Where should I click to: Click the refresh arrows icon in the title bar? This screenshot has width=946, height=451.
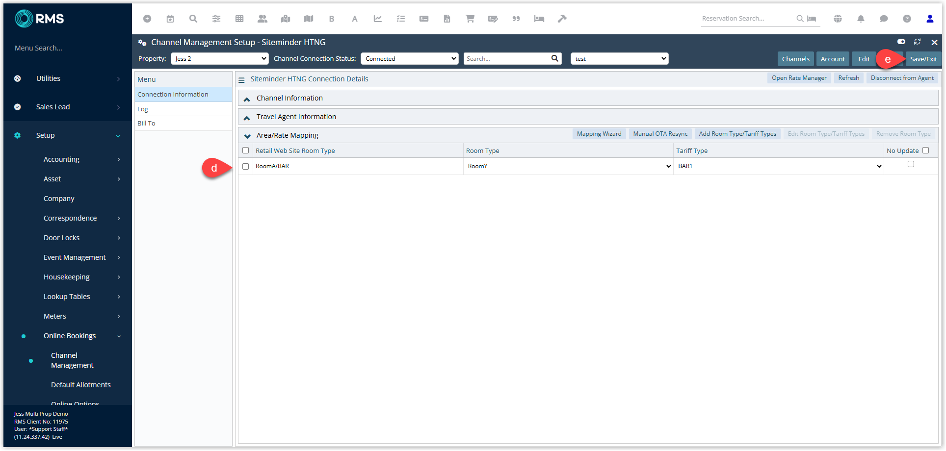(x=917, y=42)
